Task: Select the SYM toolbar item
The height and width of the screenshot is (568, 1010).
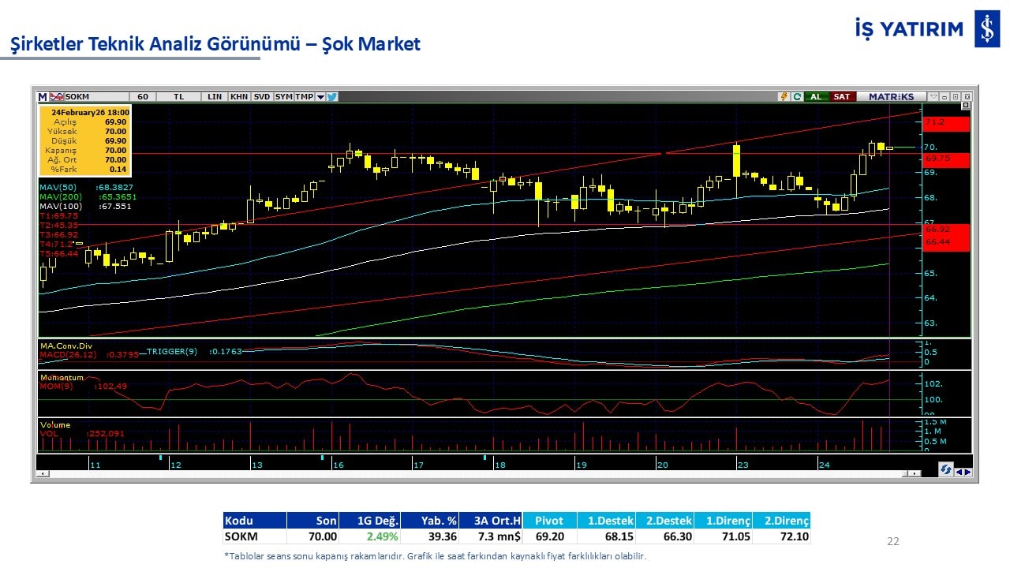Action: [x=283, y=97]
